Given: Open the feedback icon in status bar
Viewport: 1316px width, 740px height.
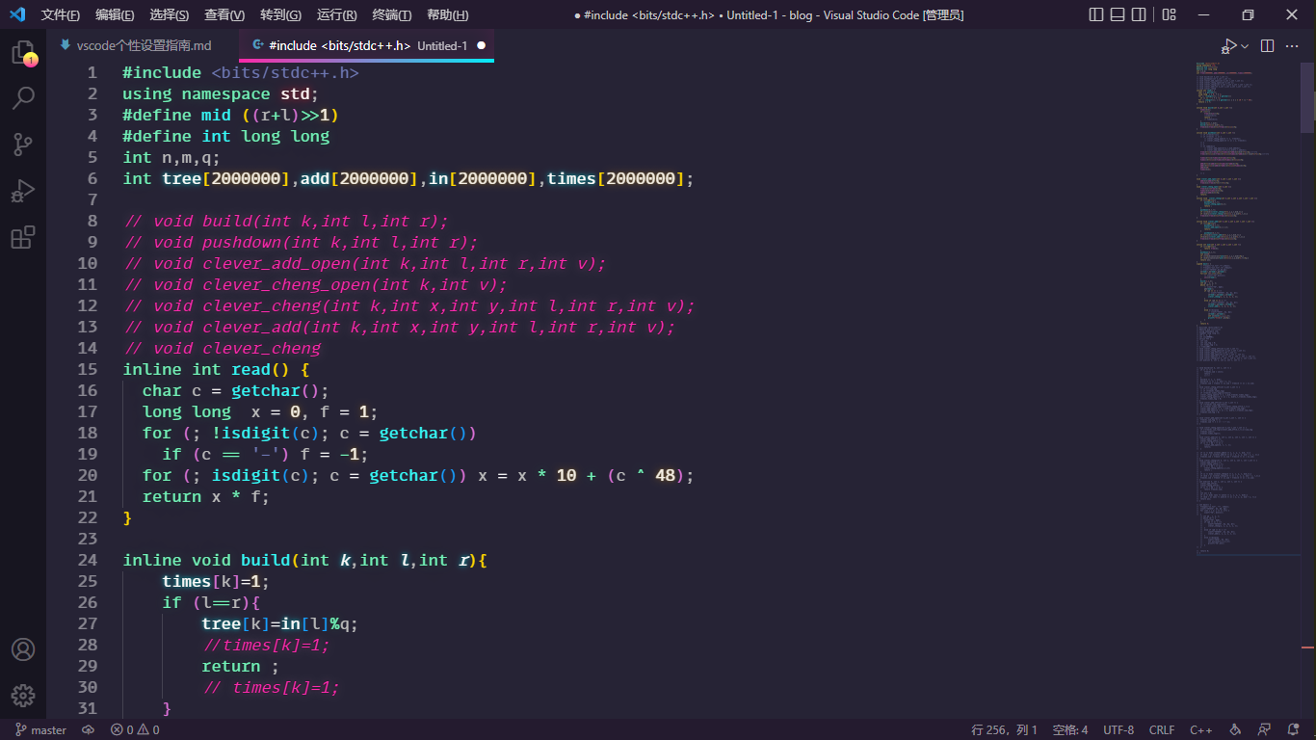Looking at the screenshot, I should [1266, 730].
